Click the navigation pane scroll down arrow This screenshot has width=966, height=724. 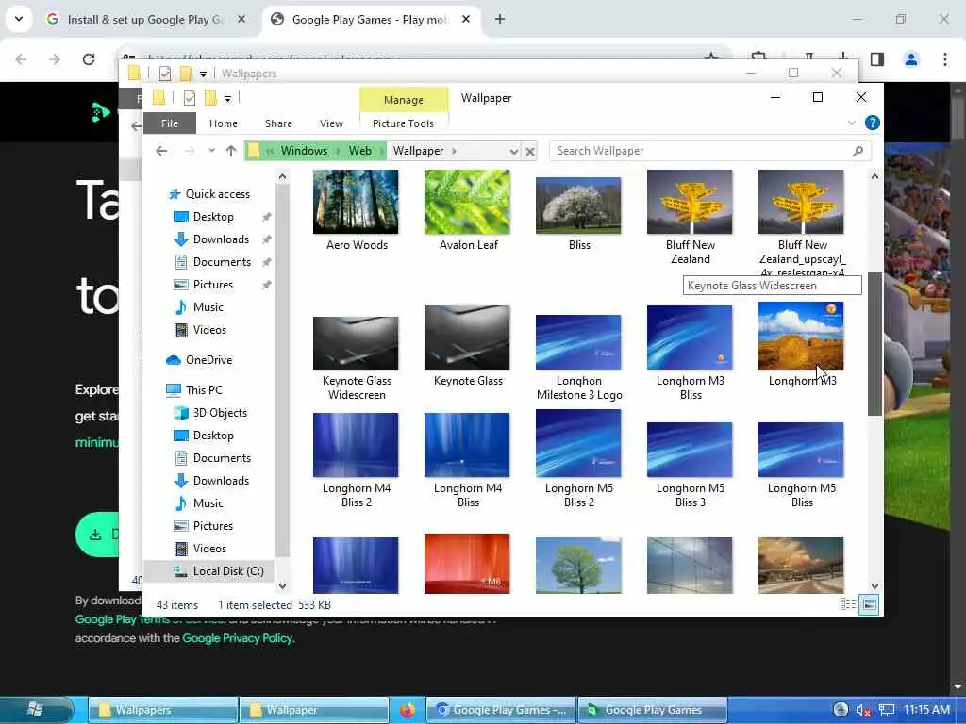pos(282,585)
